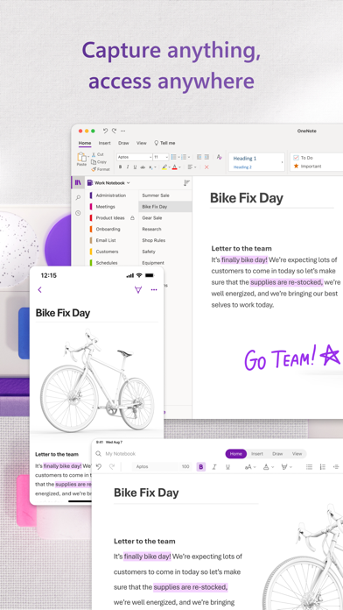
Task: Click the tablet font size field showing 100
Action: [185, 467]
